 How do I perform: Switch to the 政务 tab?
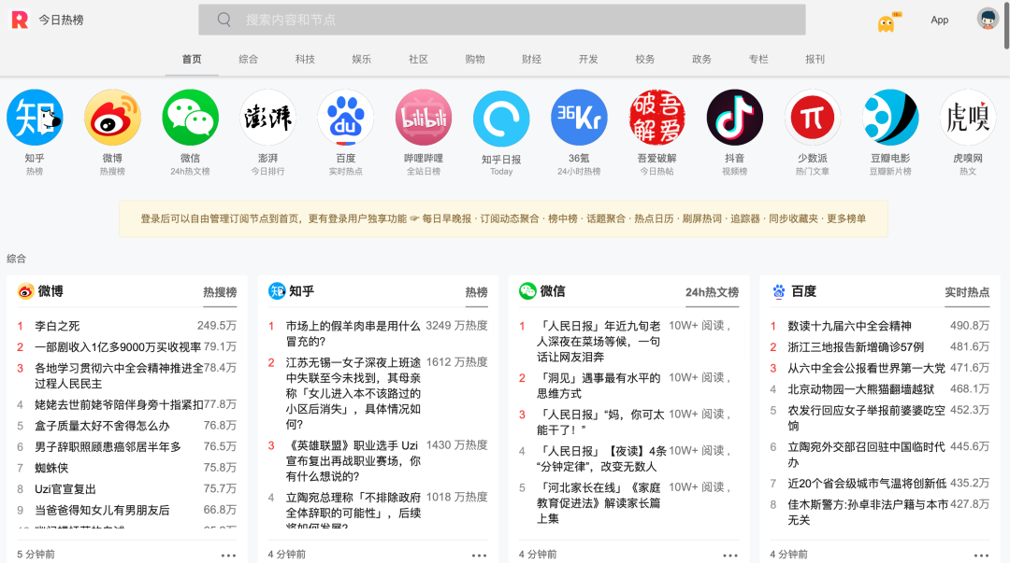pyautogui.click(x=702, y=59)
